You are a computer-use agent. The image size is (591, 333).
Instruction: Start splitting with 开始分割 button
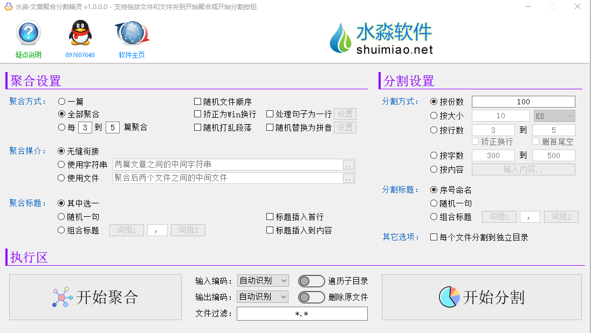pyautogui.click(x=482, y=297)
